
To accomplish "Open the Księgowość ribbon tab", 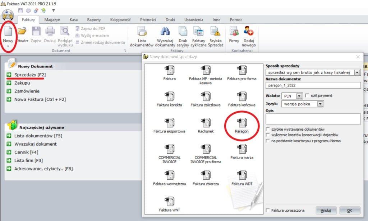I will coord(120,20).
